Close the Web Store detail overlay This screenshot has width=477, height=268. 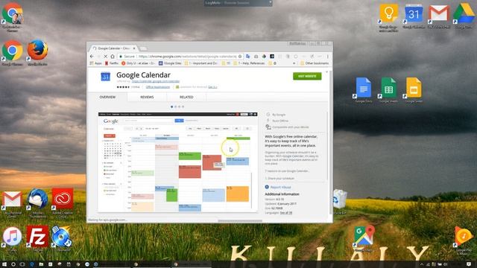pos(326,72)
